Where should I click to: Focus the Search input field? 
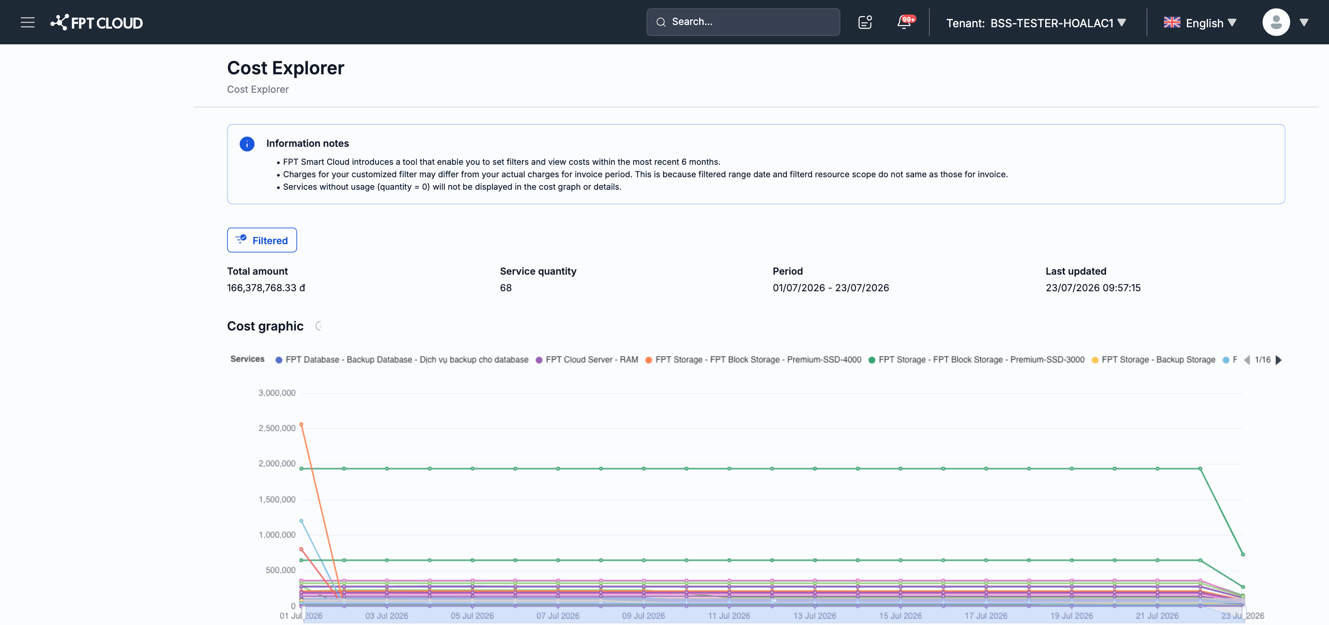pyautogui.click(x=743, y=22)
